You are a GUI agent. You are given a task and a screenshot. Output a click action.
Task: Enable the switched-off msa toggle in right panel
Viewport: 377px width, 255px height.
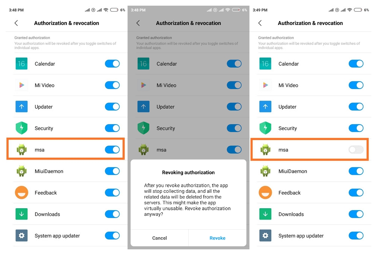[356, 149]
